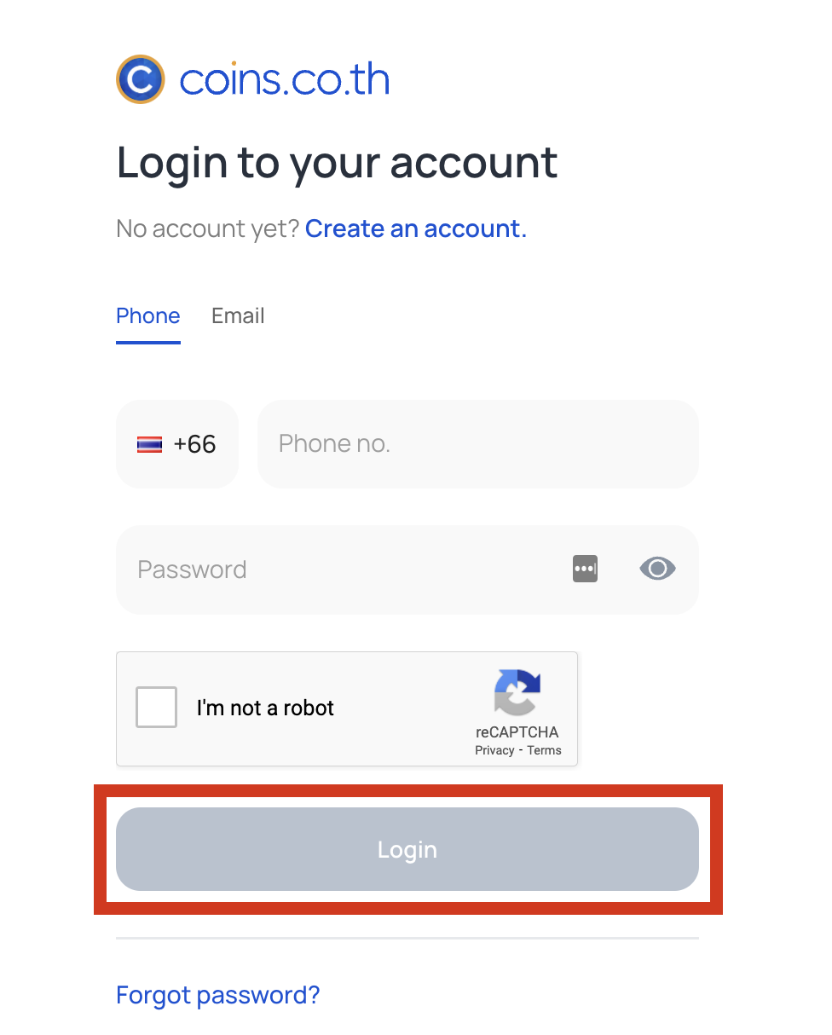
Task: Click the Forgot password? link
Action: click(x=218, y=995)
